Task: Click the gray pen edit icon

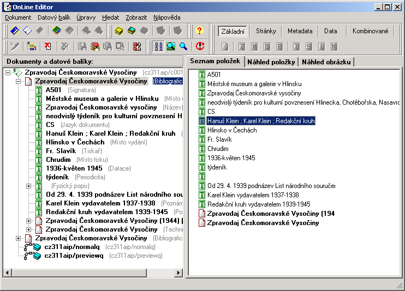Action: coord(14,46)
